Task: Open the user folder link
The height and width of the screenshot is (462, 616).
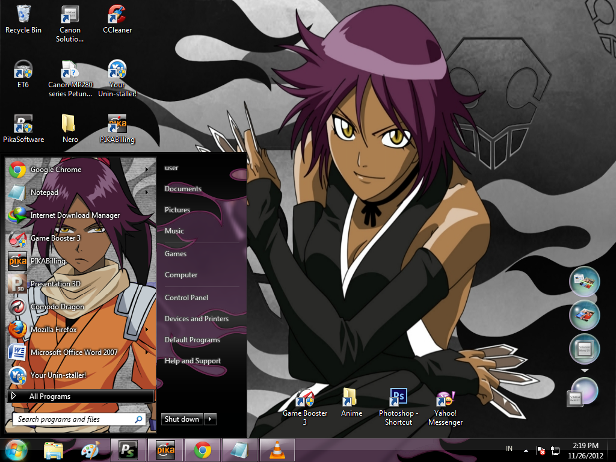Action: 171,168
